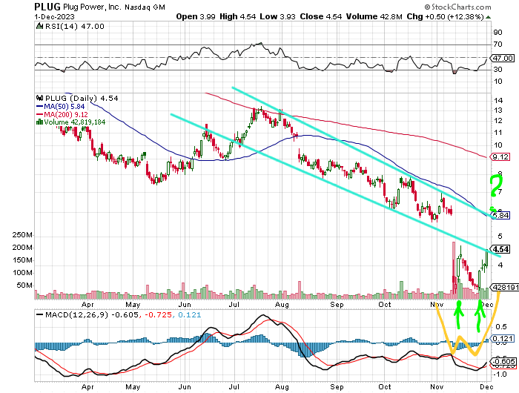The height and width of the screenshot is (393, 519).
Task: Click the Jul month label under the volume bars
Action: point(234,305)
